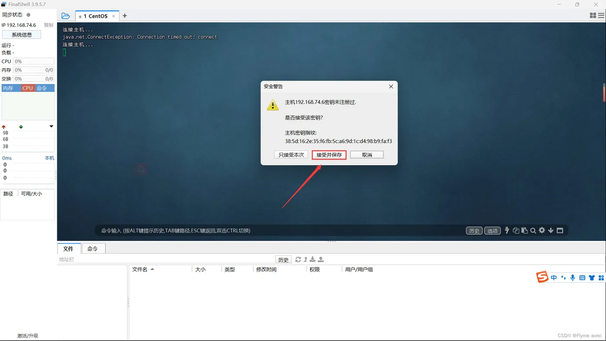Open Sogou soft keyboard icon
Viewport: 606px width, 341px height.
(582, 278)
